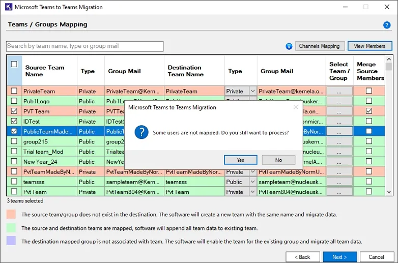Check the teamsss row checkbox
Viewport: 398px width, 263px height.
tap(14, 181)
